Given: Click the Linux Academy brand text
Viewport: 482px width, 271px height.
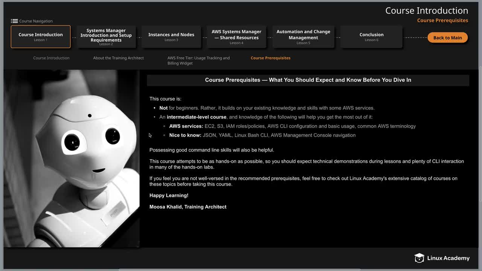Looking at the screenshot, I should coord(448,258).
